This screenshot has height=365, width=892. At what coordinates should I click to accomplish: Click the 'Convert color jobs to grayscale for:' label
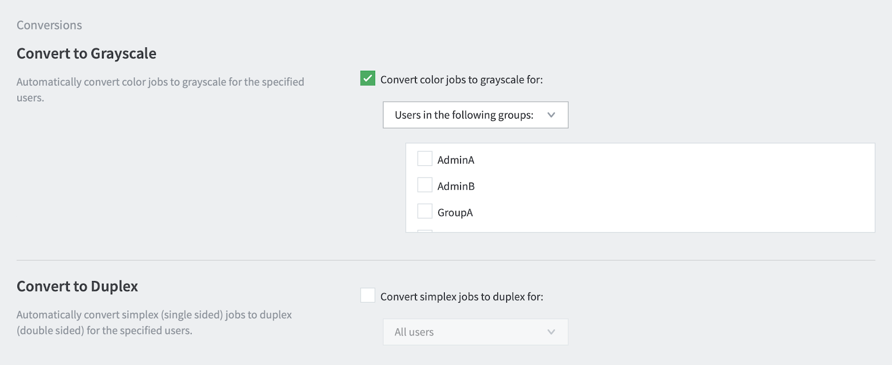click(462, 80)
